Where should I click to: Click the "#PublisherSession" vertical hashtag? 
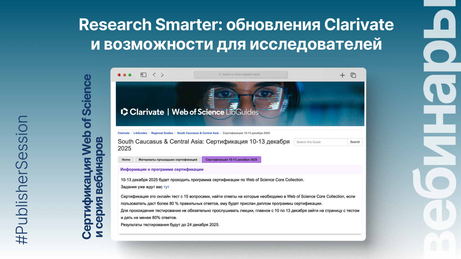[22, 180]
